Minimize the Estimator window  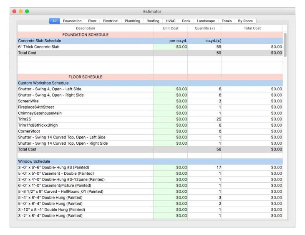point(20,12)
